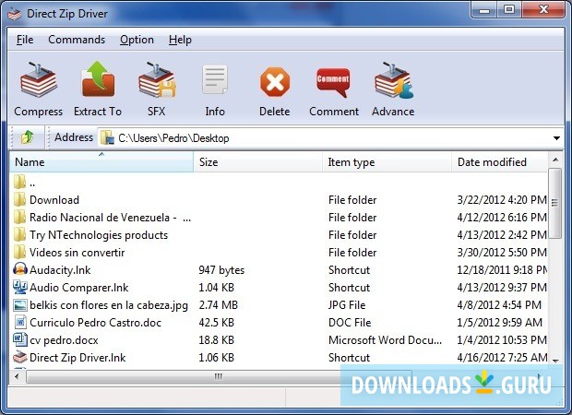
Task: Click the red Delete icon
Action: point(275,82)
